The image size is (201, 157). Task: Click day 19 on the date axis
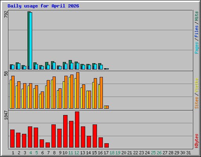(x=118, y=153)
